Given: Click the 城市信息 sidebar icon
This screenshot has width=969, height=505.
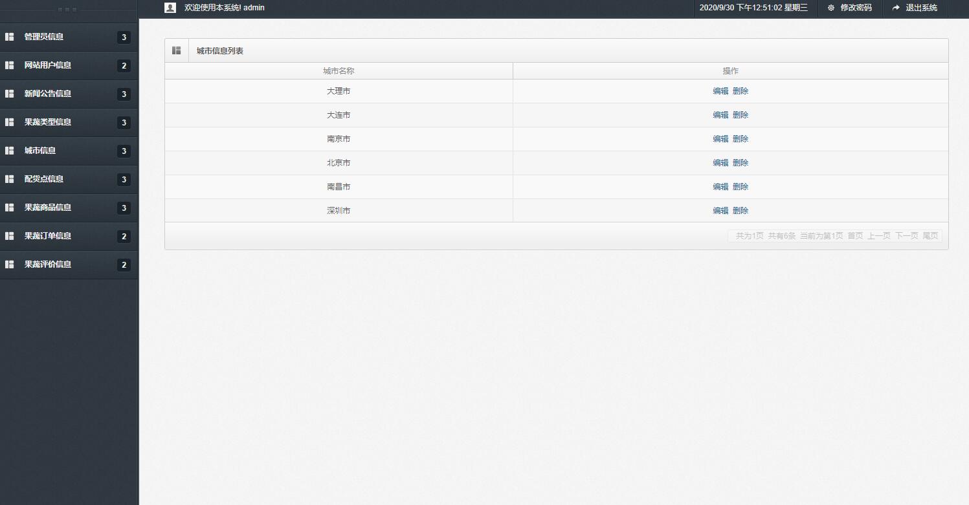Looking at the screenshot, I should coord(10,151).
